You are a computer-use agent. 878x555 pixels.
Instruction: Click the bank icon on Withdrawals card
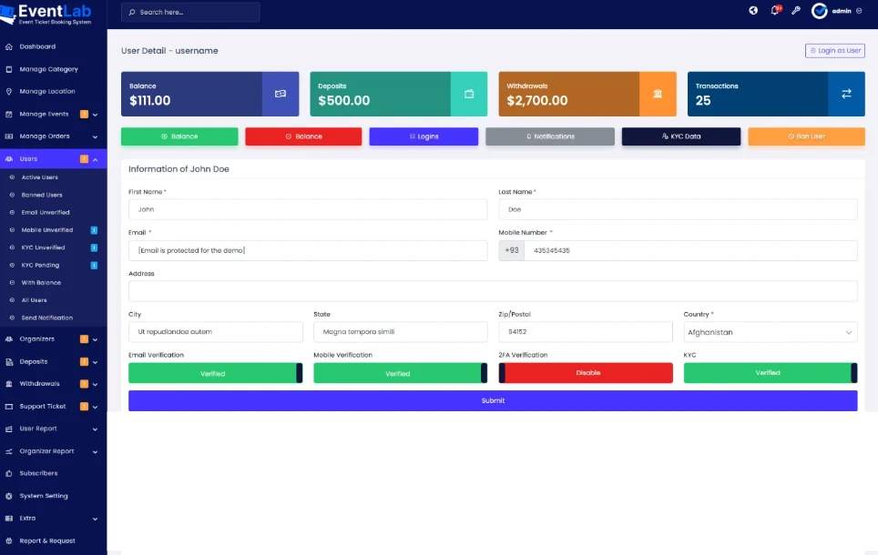[658, 94]
